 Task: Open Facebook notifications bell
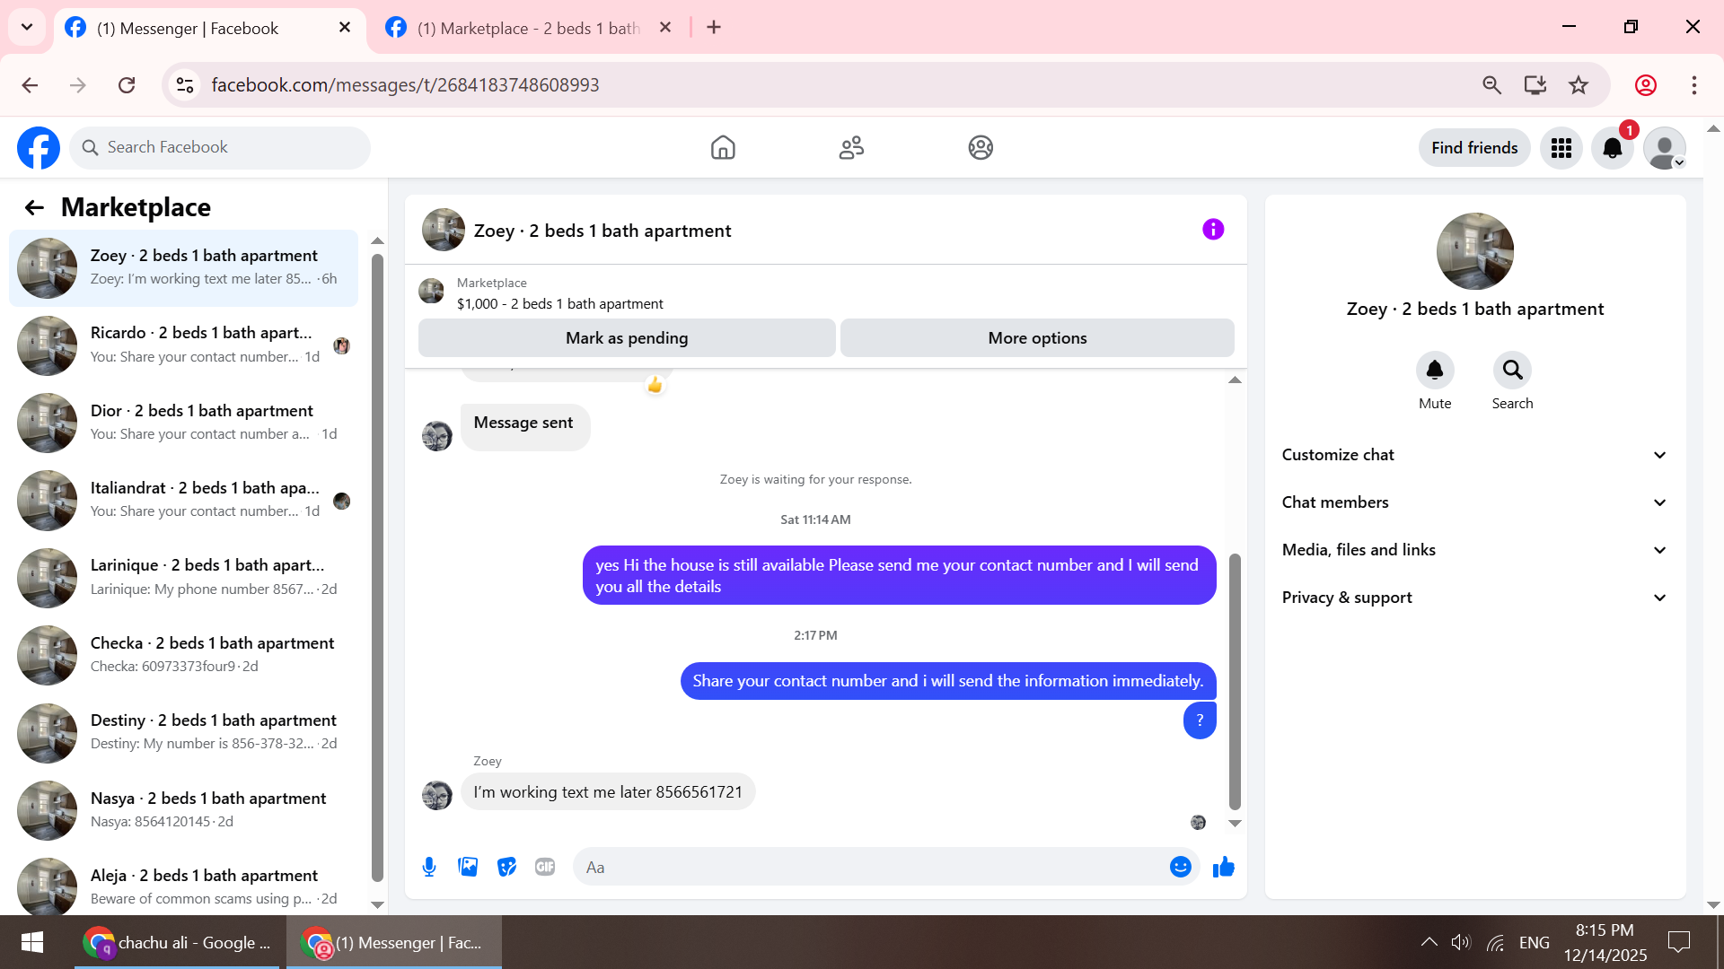coord(1613,148)
